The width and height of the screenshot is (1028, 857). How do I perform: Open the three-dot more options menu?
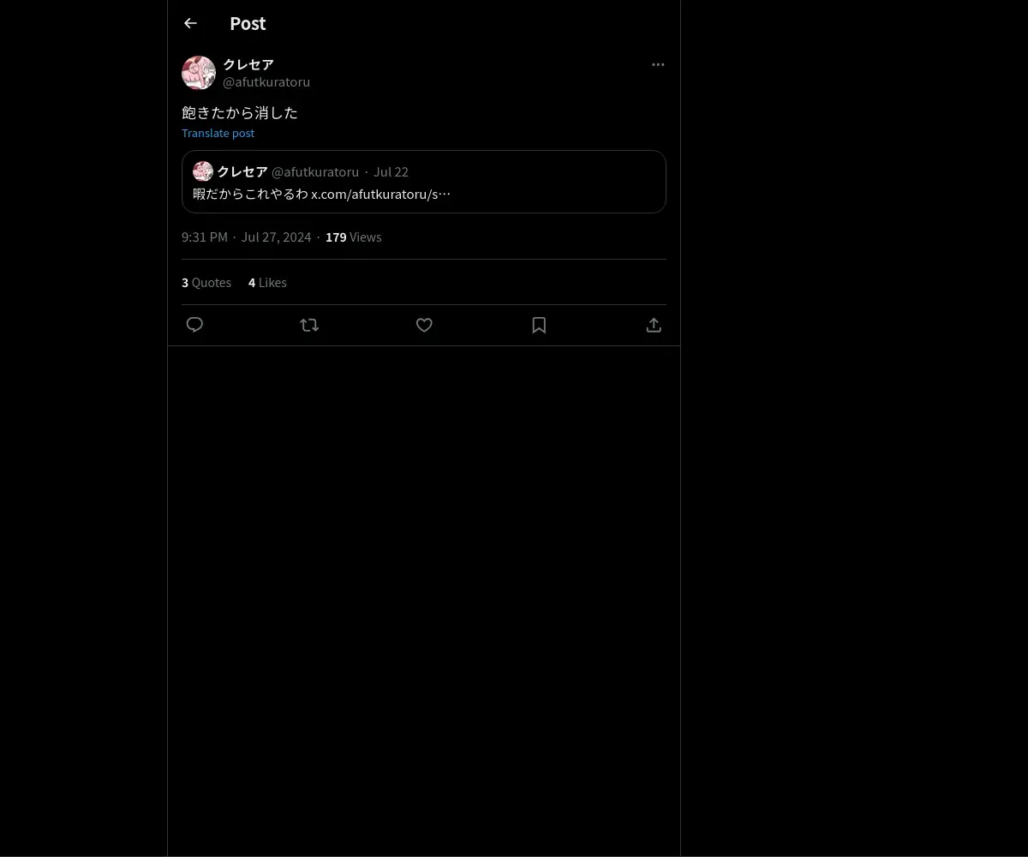658,64
